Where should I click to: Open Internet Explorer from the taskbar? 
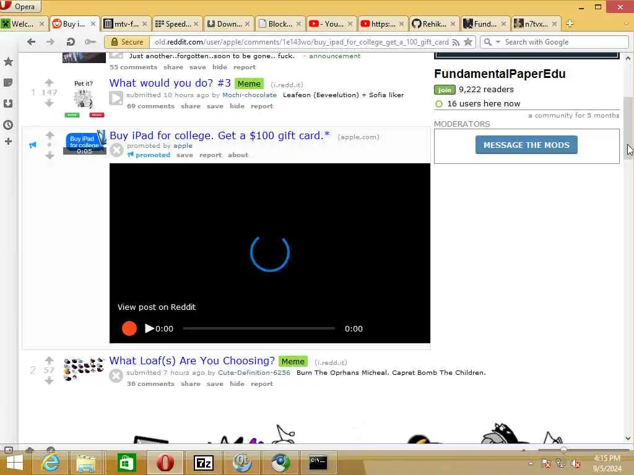(51, 462)
